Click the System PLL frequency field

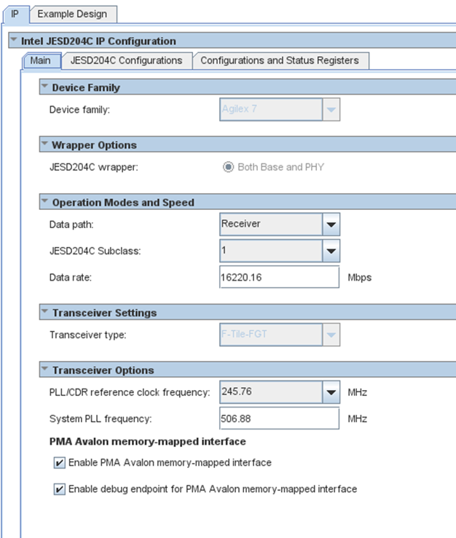279,419
